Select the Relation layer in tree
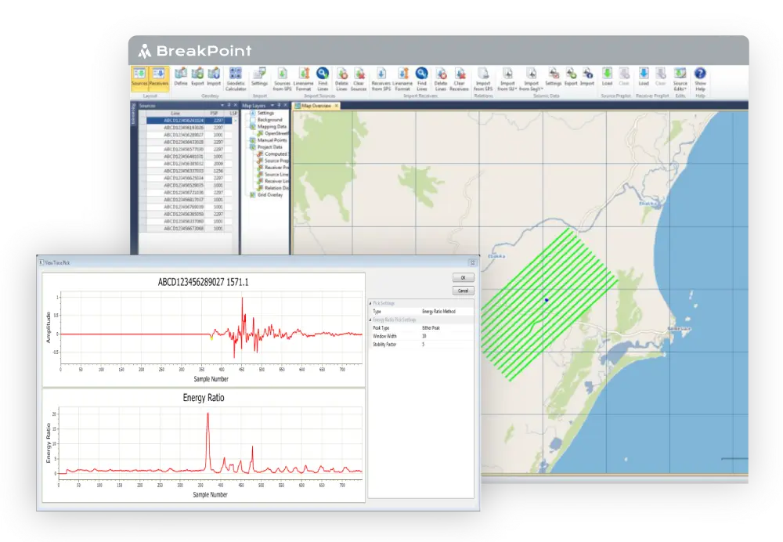 276,188
